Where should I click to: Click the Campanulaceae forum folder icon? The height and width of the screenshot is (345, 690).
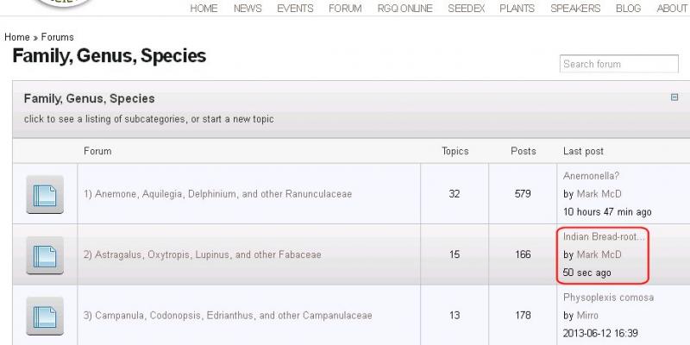click(45, 316)
